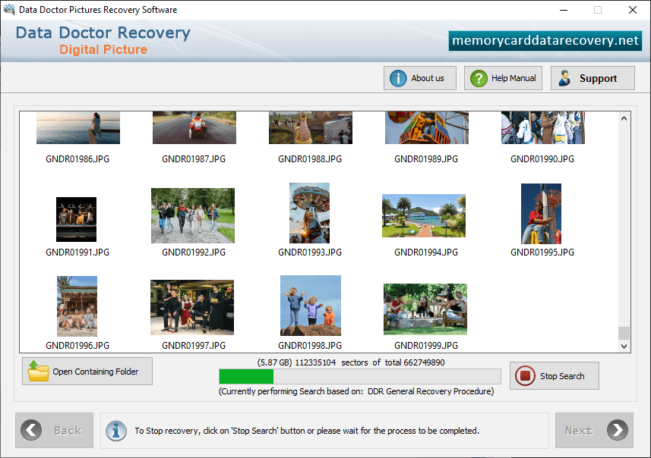Click file name GNDR01987.JPG

pyautogui.click(x=194, y=159)
